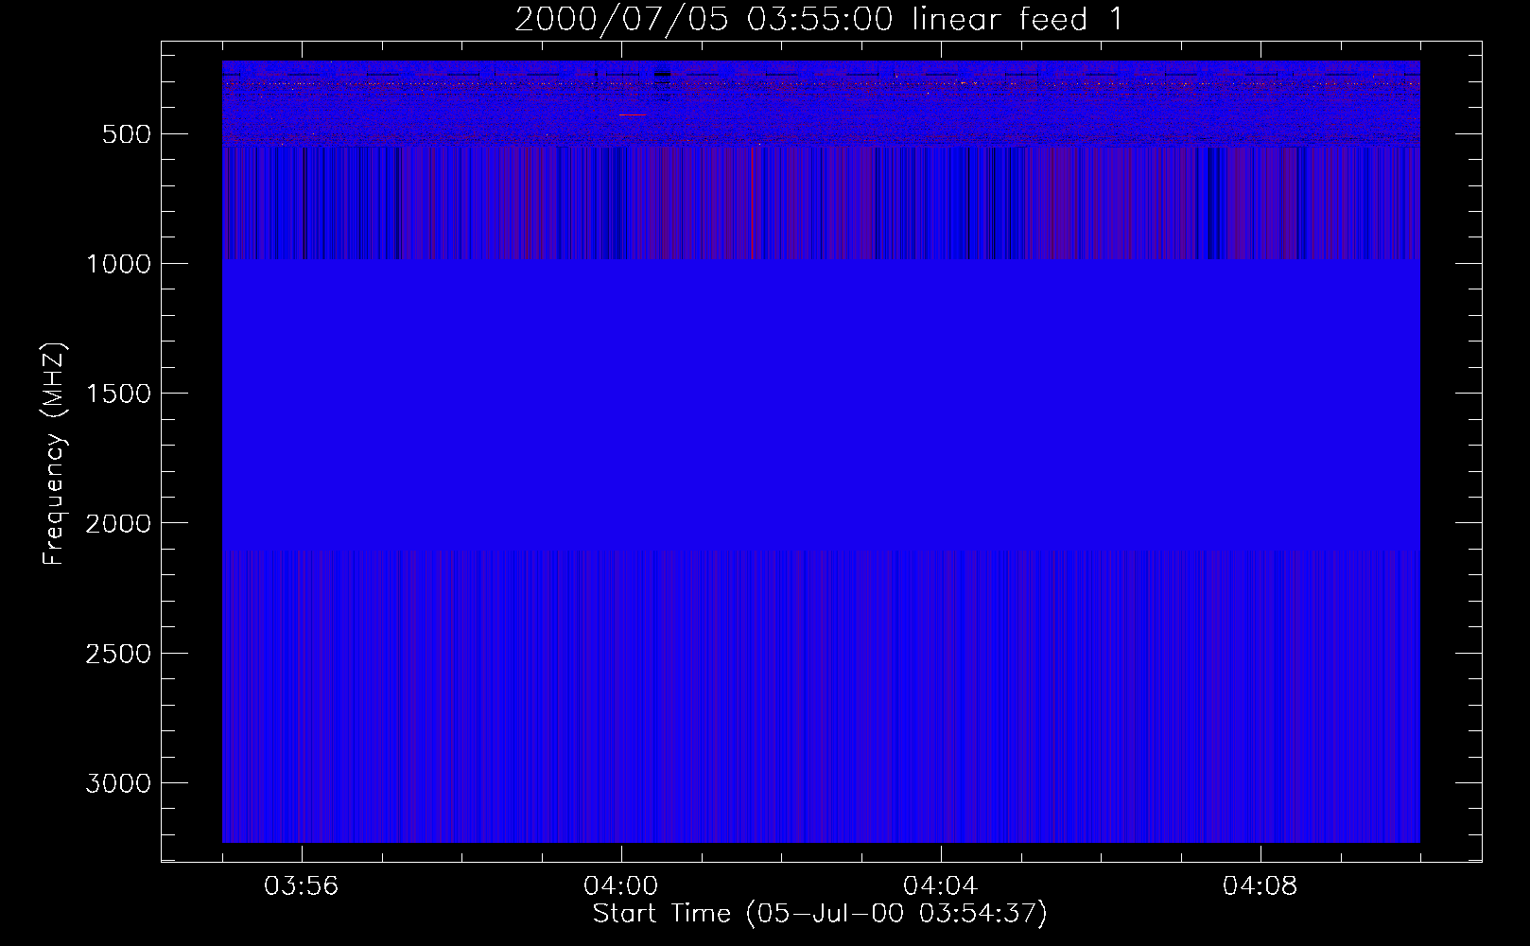Select the plot title '2000/07/05 03:55:00 linear feed 1'
This screenshot has width=1530, height=946.
819,19
